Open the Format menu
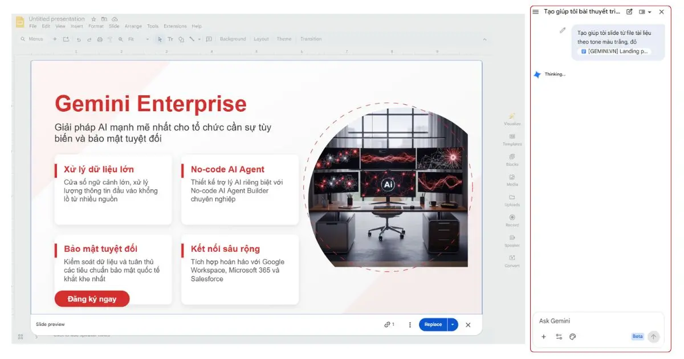Viewport: 684px width, 359px height. pyautogui.click(x=96, y=26)
